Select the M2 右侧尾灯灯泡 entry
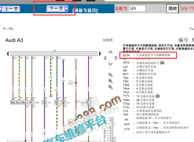 (x=138, y=70)
